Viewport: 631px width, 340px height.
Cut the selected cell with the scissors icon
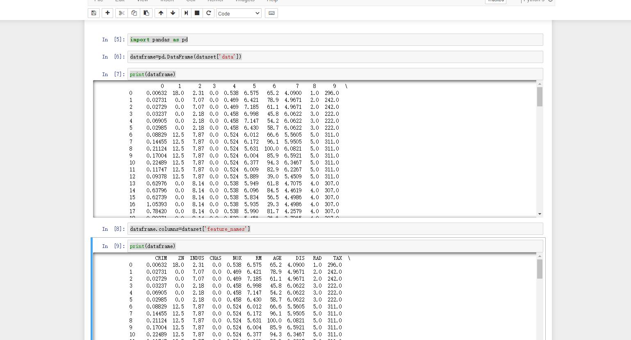[121, 13]
